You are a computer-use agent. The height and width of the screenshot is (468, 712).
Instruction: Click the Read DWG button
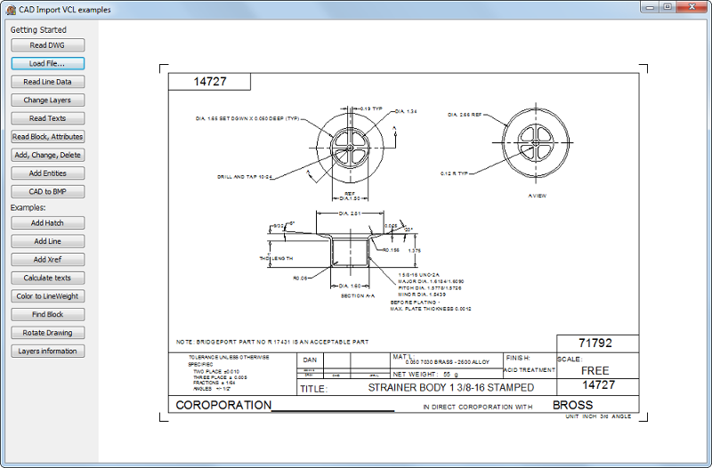(48, 45)
